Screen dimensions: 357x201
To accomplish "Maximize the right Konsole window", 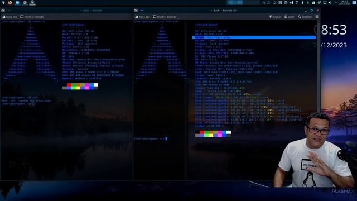I will pyautogui.click(x=311, y=11).
